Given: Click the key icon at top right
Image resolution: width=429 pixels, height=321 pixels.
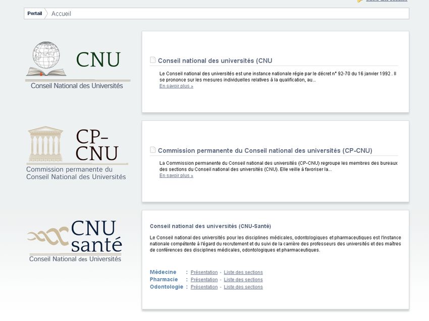Looking at the screenshot, I should point(360,1).
